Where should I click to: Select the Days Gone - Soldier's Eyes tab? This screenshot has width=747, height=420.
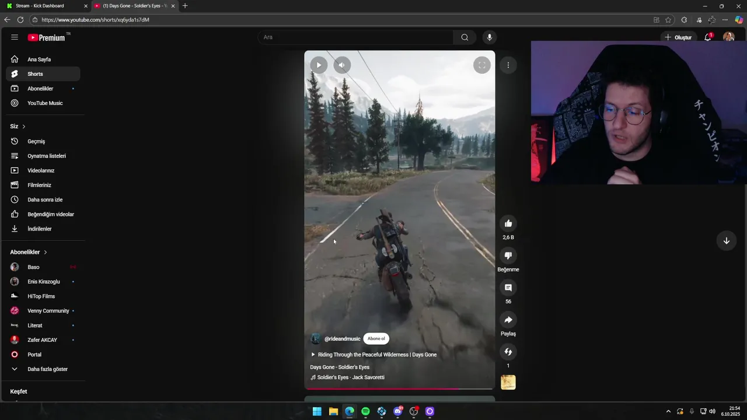[x=134, y=6]
